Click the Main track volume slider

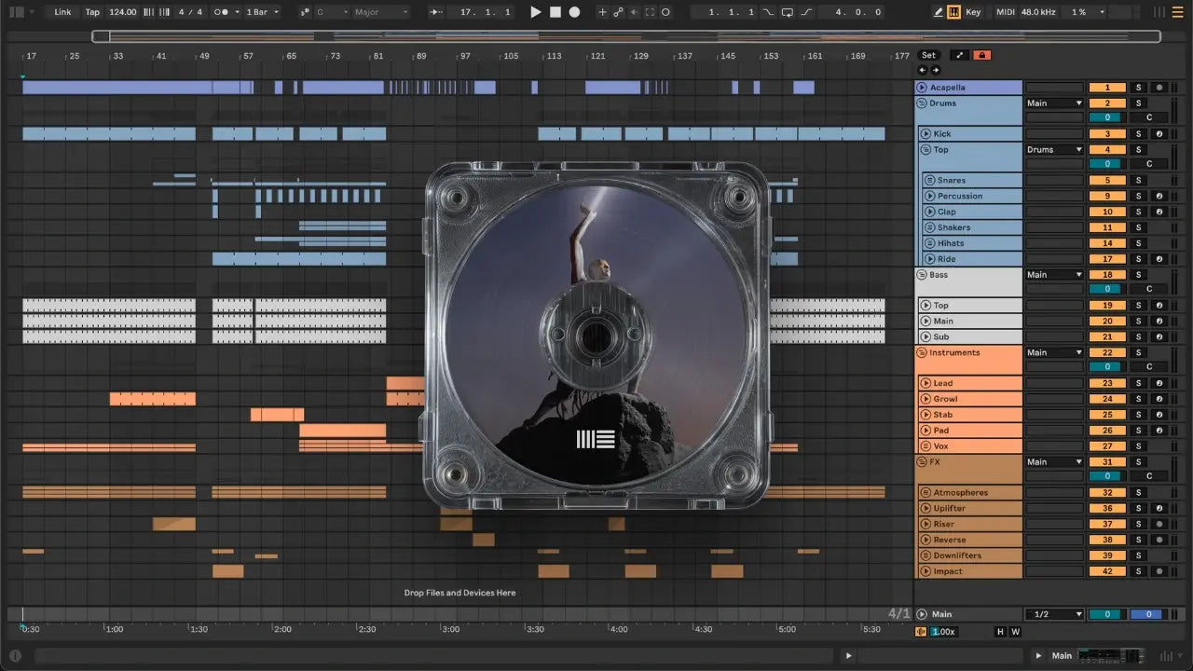click(x=1107, y=614)
